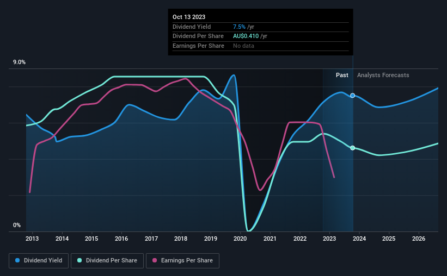The width and height of the screenshot is (447, 276).
Task: Toggle the Earnings Per Share legend button
Action: coord(182,261)
